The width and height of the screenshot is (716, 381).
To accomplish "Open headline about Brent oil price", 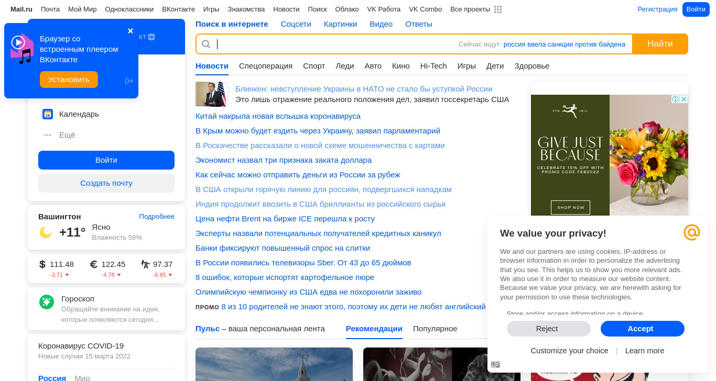I will [285, 219].
